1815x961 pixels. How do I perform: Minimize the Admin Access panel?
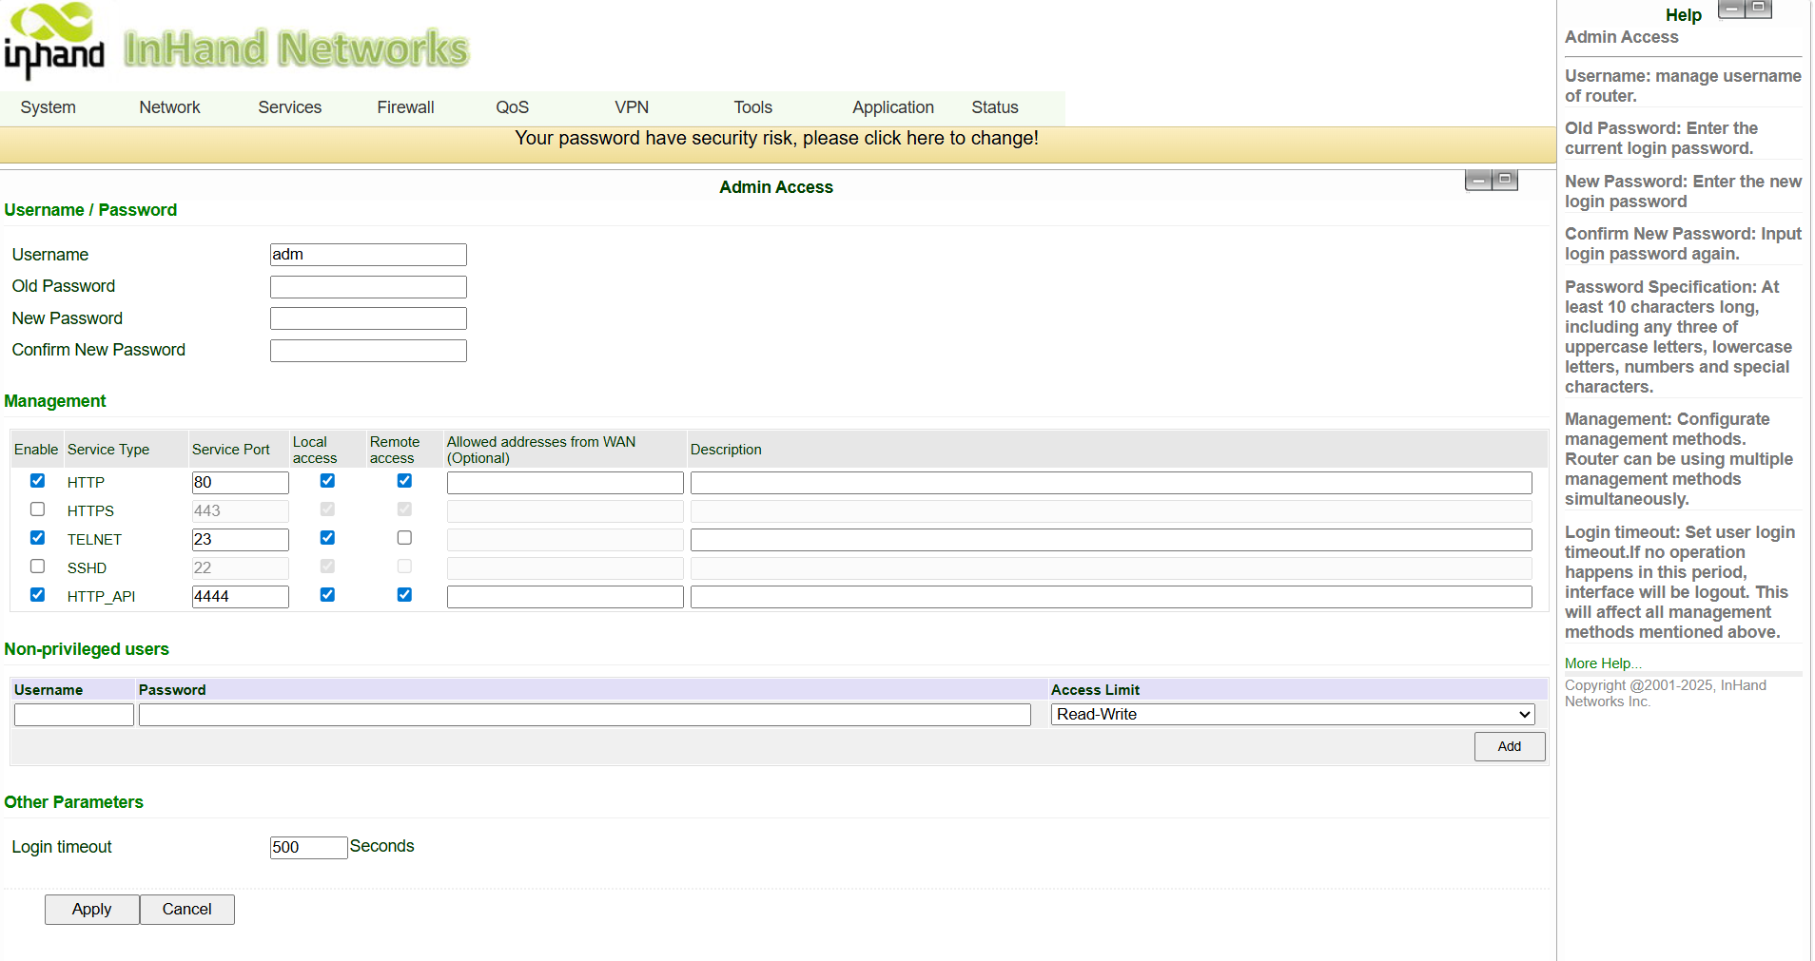(x=1478, y=180)
